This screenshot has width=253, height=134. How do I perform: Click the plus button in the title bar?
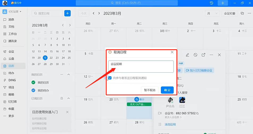[x=223, y=3]
